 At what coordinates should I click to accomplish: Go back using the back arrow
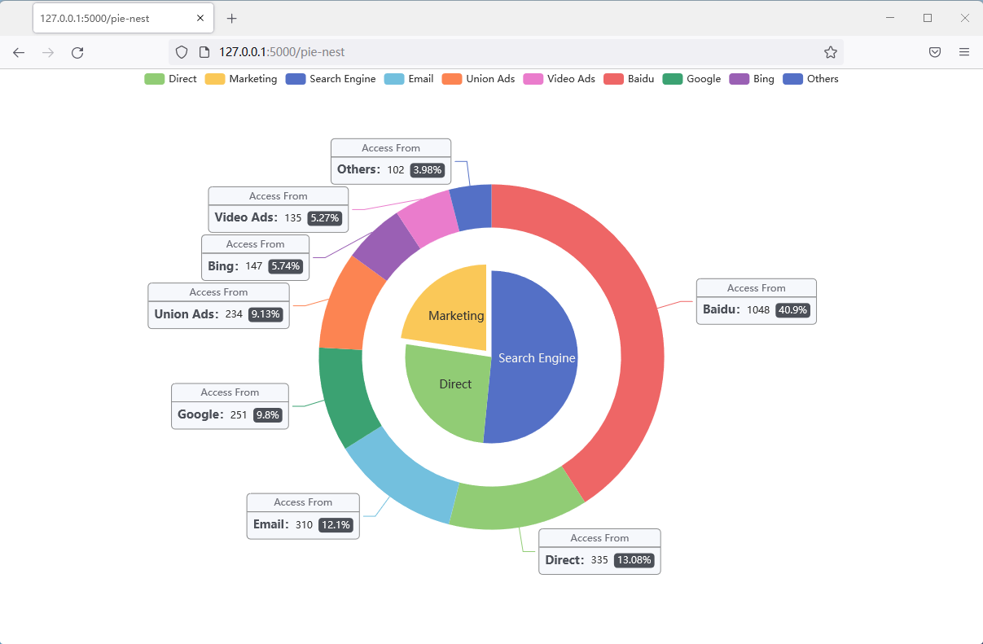19,52
